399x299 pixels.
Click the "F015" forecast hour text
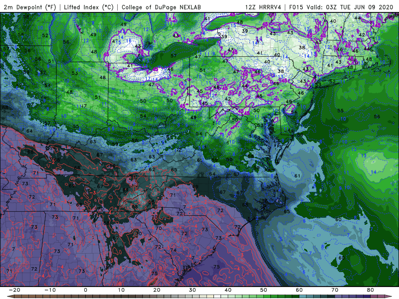click(296, 7)
